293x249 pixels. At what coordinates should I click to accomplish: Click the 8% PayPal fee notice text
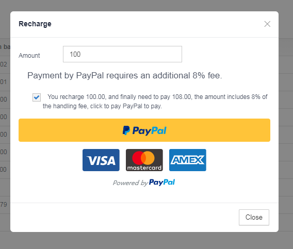click(125, 75)
